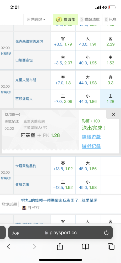Tap the Safari back arrow
Screen dimensions: 121x263
[9, 246]
